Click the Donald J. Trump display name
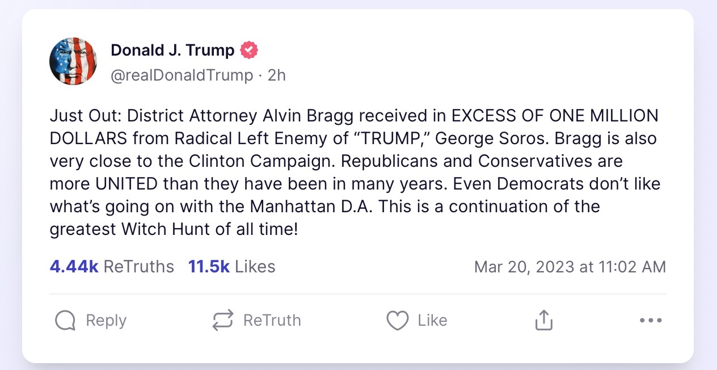This screenshot has height=370, width=717. pyautogui.click(x=172, y=50)
